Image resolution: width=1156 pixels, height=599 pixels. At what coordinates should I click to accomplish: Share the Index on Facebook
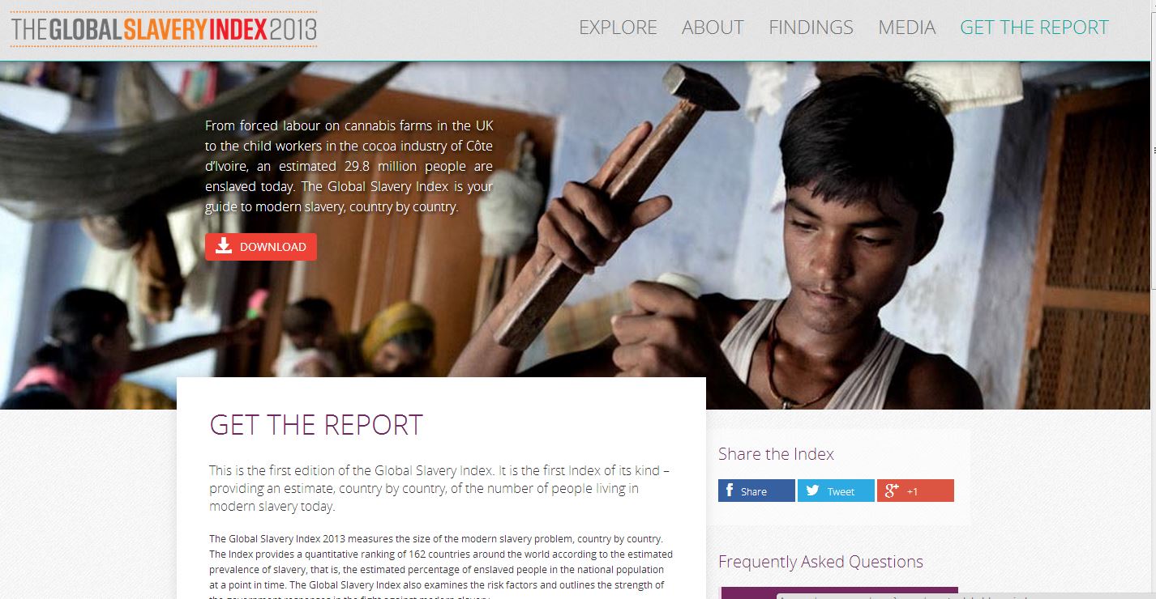tap(756, 491)
